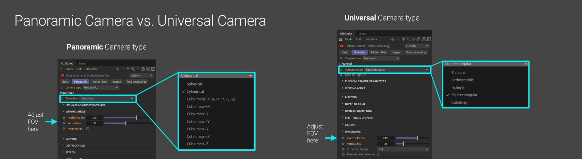The width and height of the screenshot is (582, 159).
Task: Collapse the Panoramic section in Universal panel
Action: (351, 132)
